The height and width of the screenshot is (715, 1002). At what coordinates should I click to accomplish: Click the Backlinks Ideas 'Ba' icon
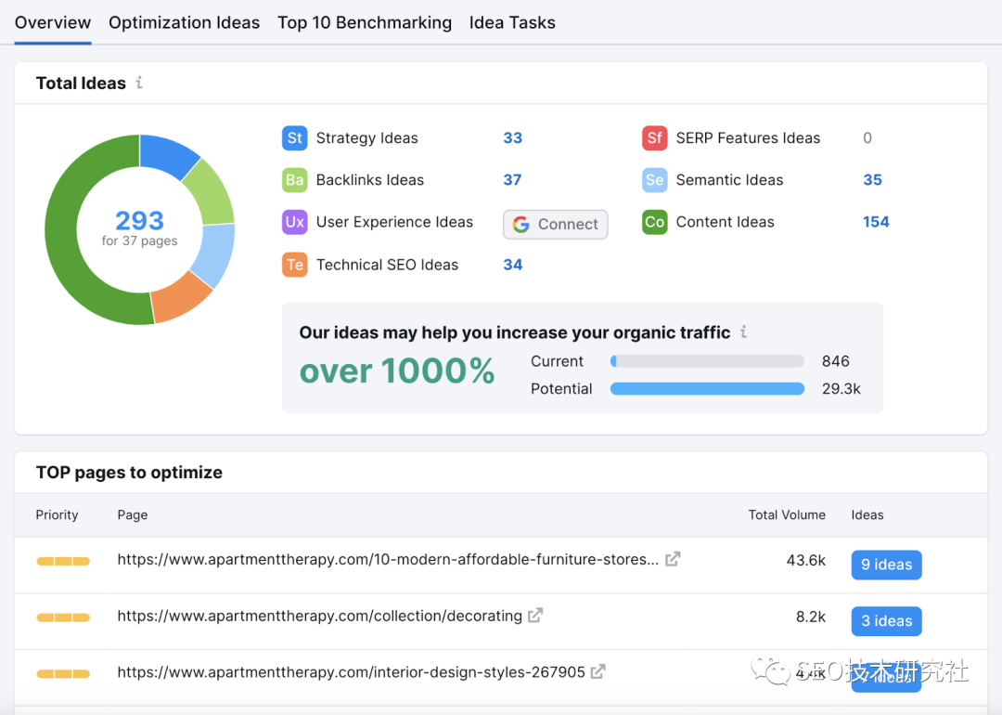point(294,180)
